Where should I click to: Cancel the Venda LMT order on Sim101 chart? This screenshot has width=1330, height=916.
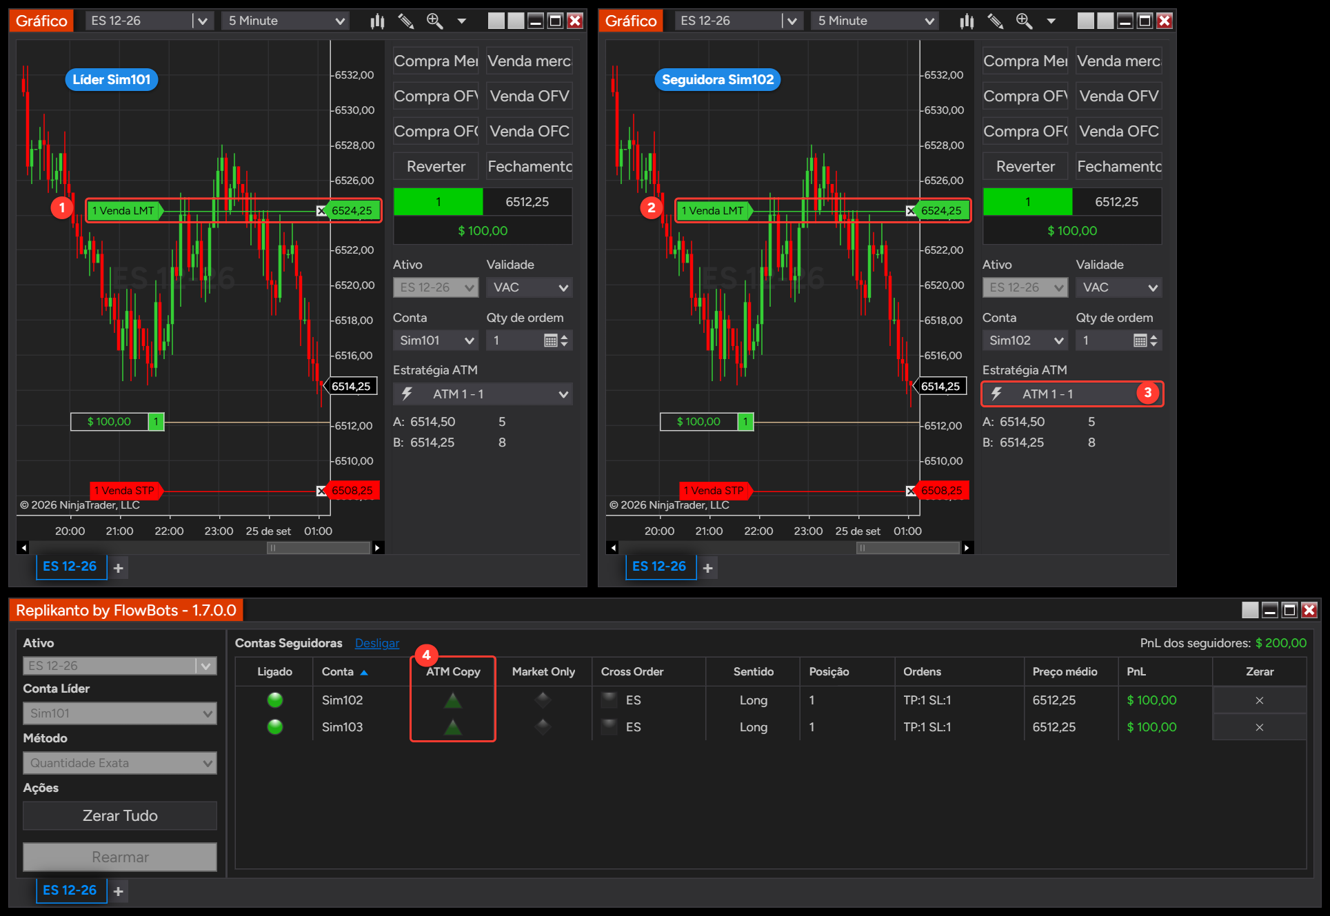[321, 211]
